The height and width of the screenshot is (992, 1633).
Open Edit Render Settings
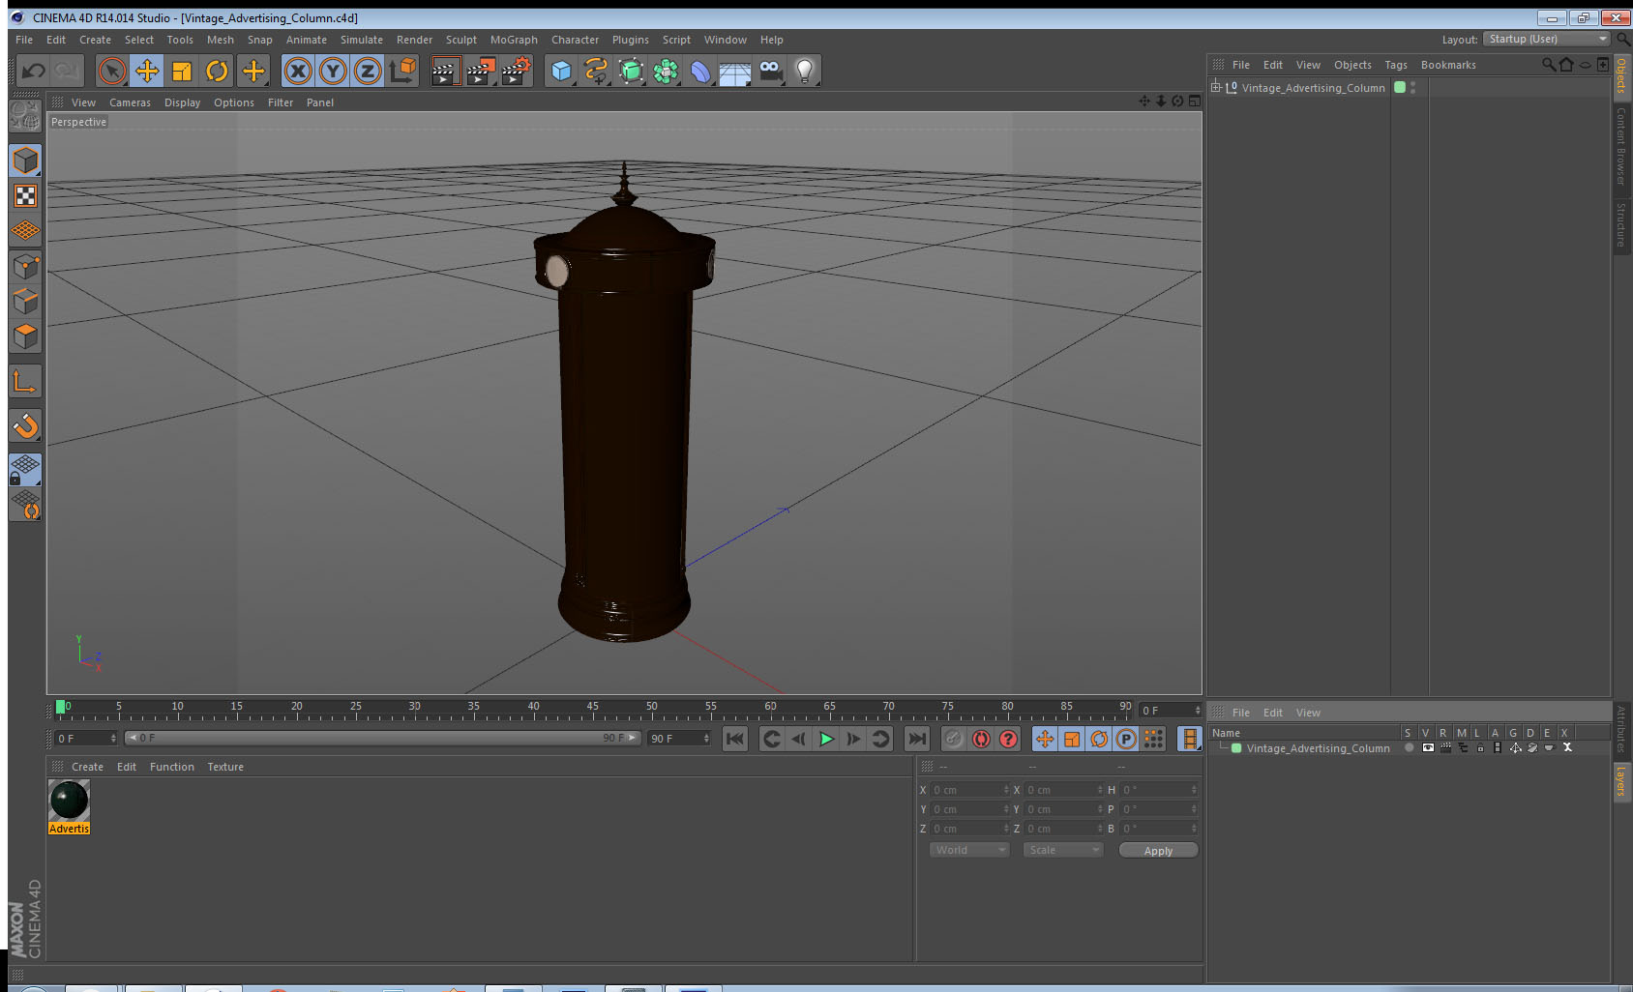[x=517, y=71]
